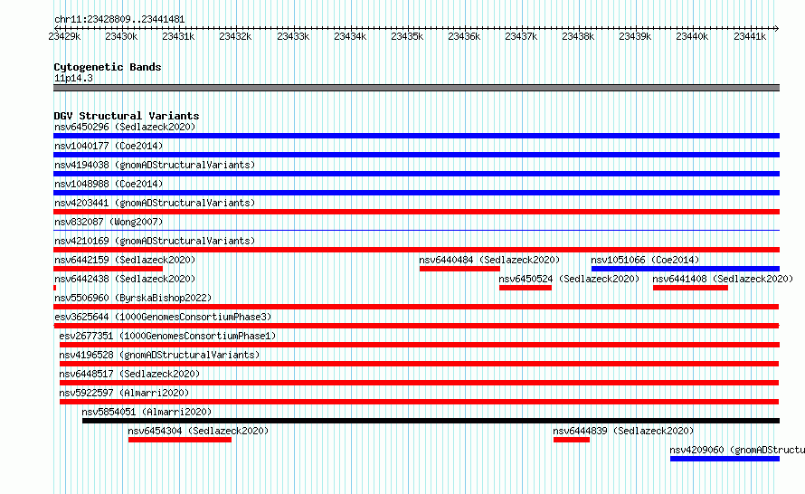Click the nsv6454304 (Sedlazeck2020) label

[x=198, y=431]
